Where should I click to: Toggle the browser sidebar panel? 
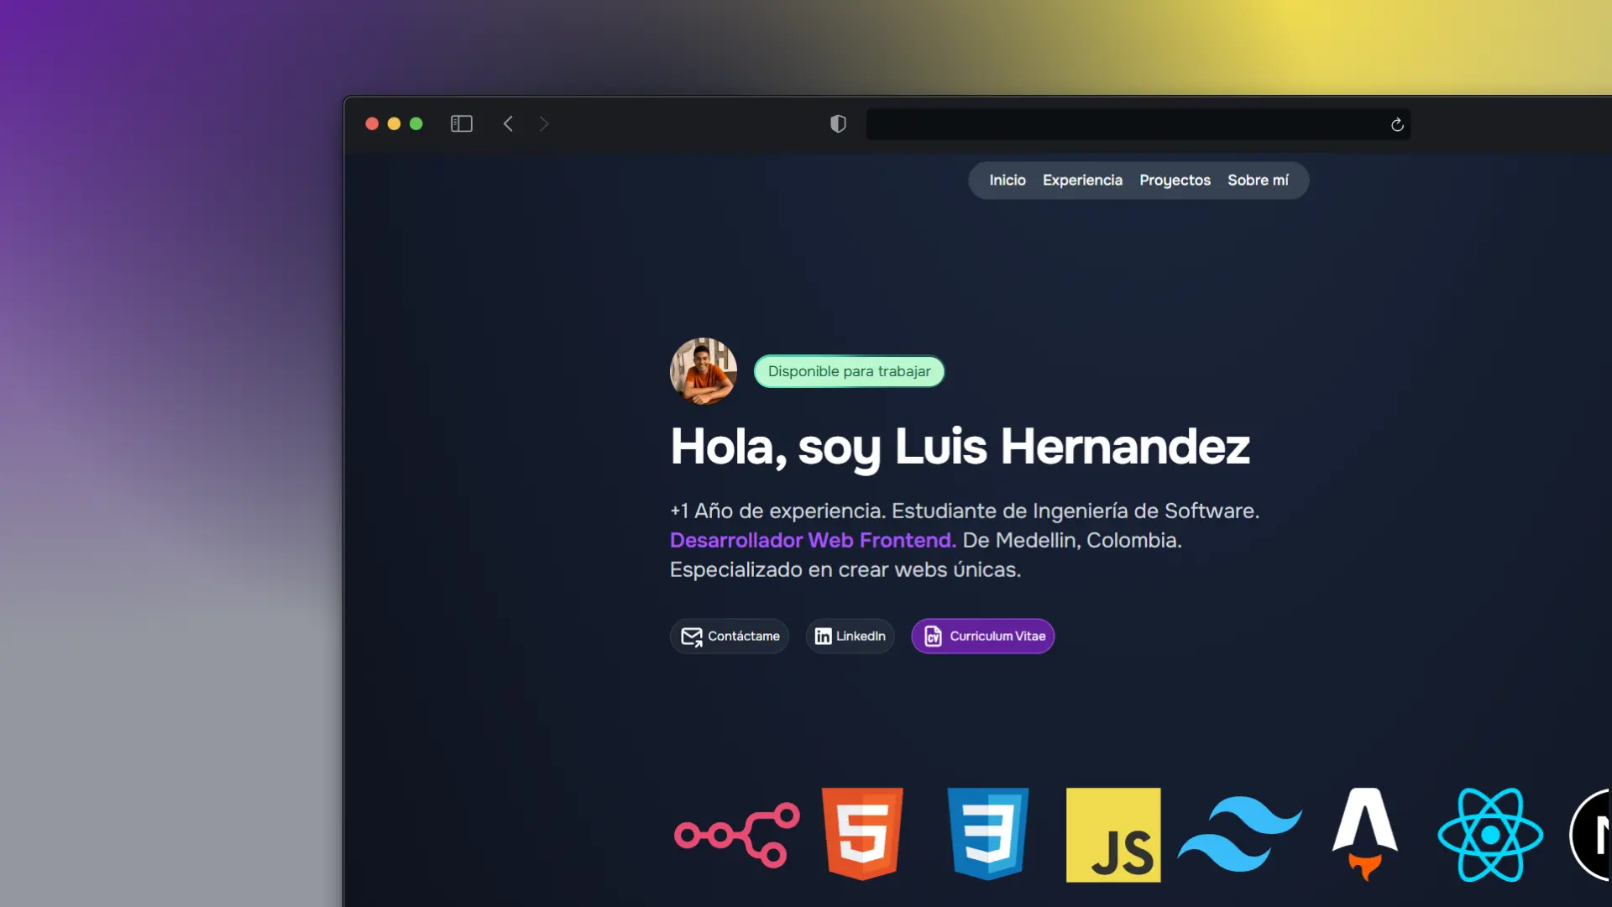tap(462, 124)
